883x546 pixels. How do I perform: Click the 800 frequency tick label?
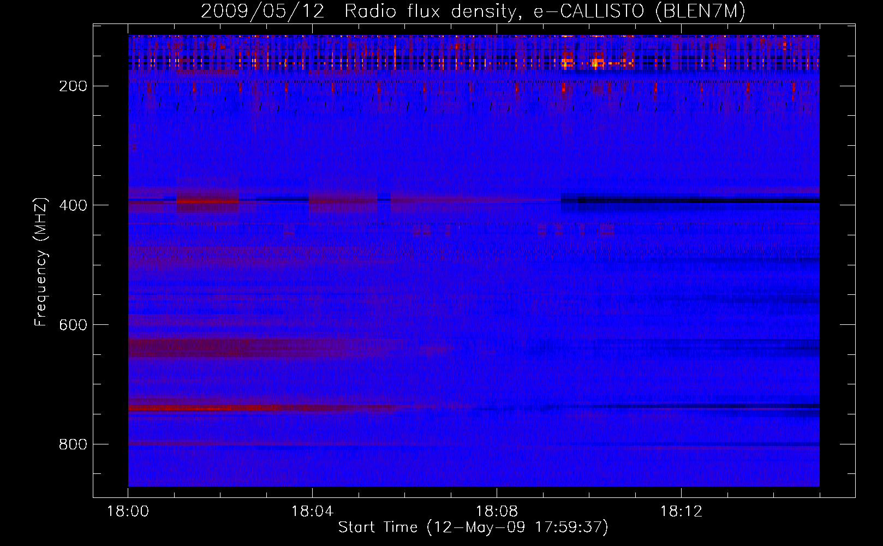(x=73, y=444)
